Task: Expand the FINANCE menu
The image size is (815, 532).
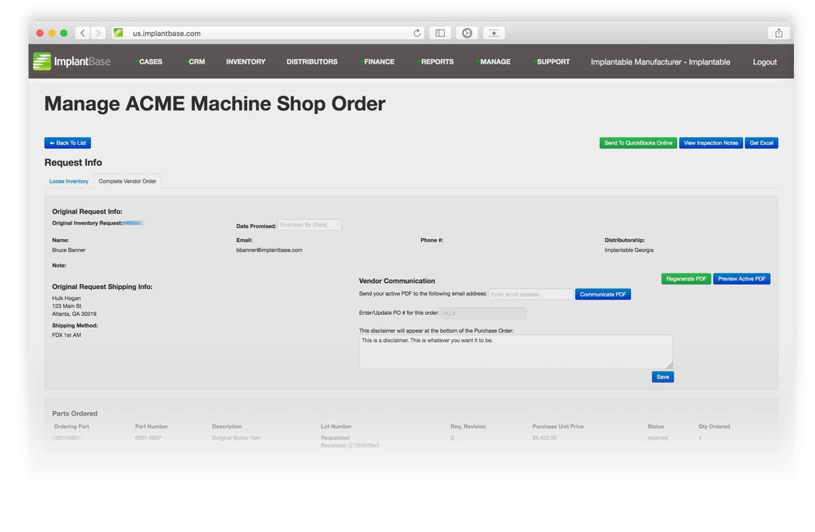Action: pos(379,62)
